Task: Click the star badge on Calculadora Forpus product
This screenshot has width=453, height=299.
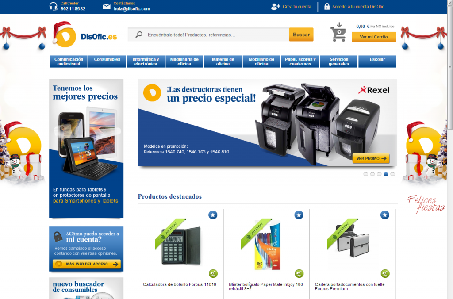Action: (213, 215)
